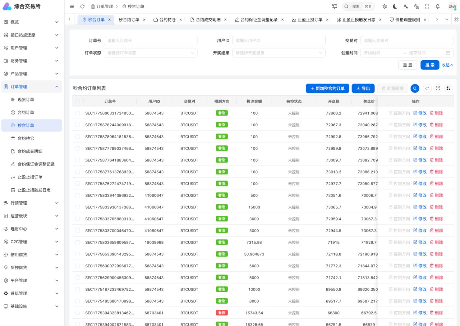Image resolution: width=460 pixels, height=326 pixels.
Task: Tick the select-all checkbox in table header
Action: coord(78,101)
